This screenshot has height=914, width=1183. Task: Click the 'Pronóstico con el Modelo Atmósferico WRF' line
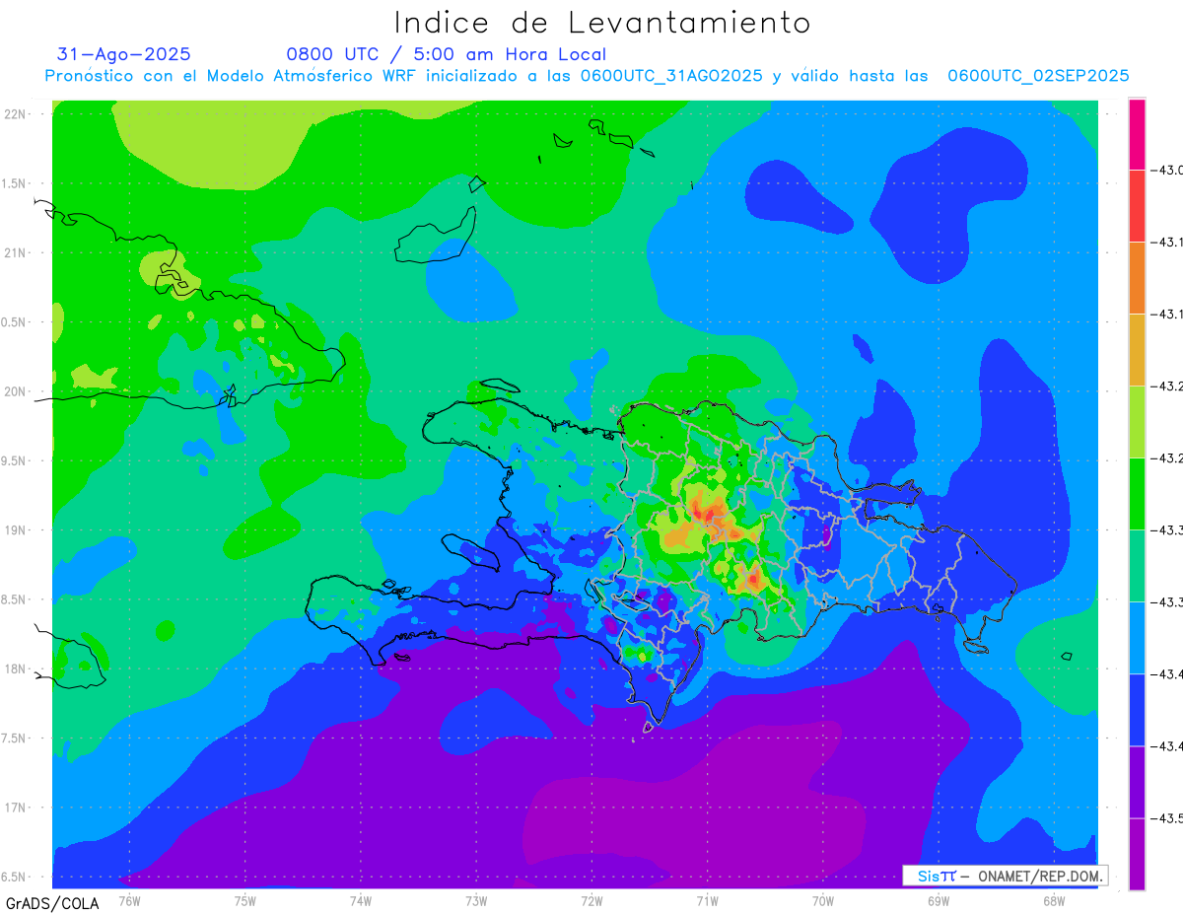click(587, 76)
